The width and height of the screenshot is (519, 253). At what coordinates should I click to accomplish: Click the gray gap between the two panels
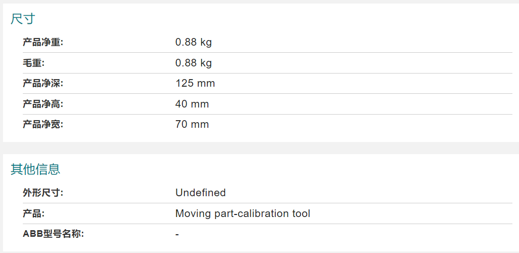(259, 148)
